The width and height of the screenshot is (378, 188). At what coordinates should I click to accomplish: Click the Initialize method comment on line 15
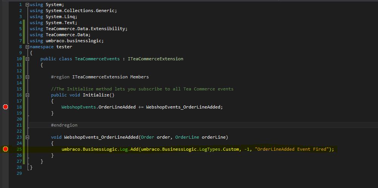[142, 89]
